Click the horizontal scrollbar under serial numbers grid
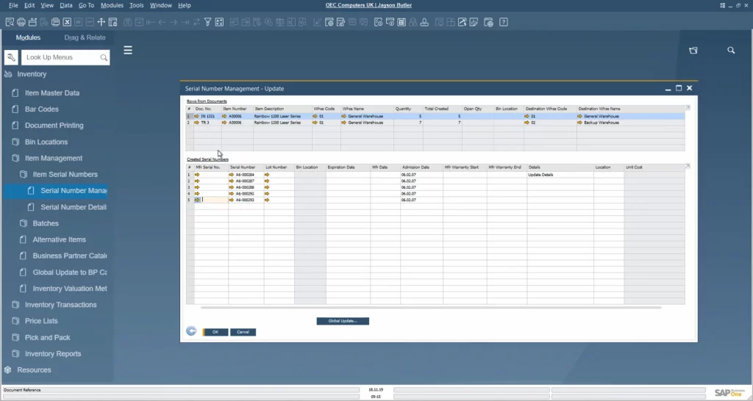Screen dimensions: 753x401 pyautogui.click(x=434, y=307)
